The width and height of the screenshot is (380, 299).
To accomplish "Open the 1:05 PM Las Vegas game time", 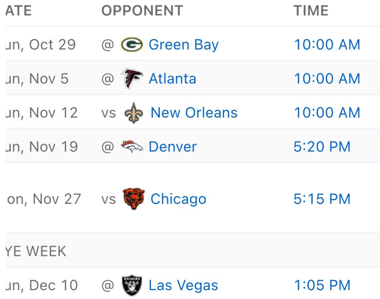I will [322, 285].
